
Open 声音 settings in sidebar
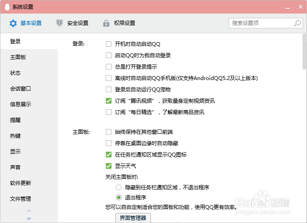pos(29,167)
